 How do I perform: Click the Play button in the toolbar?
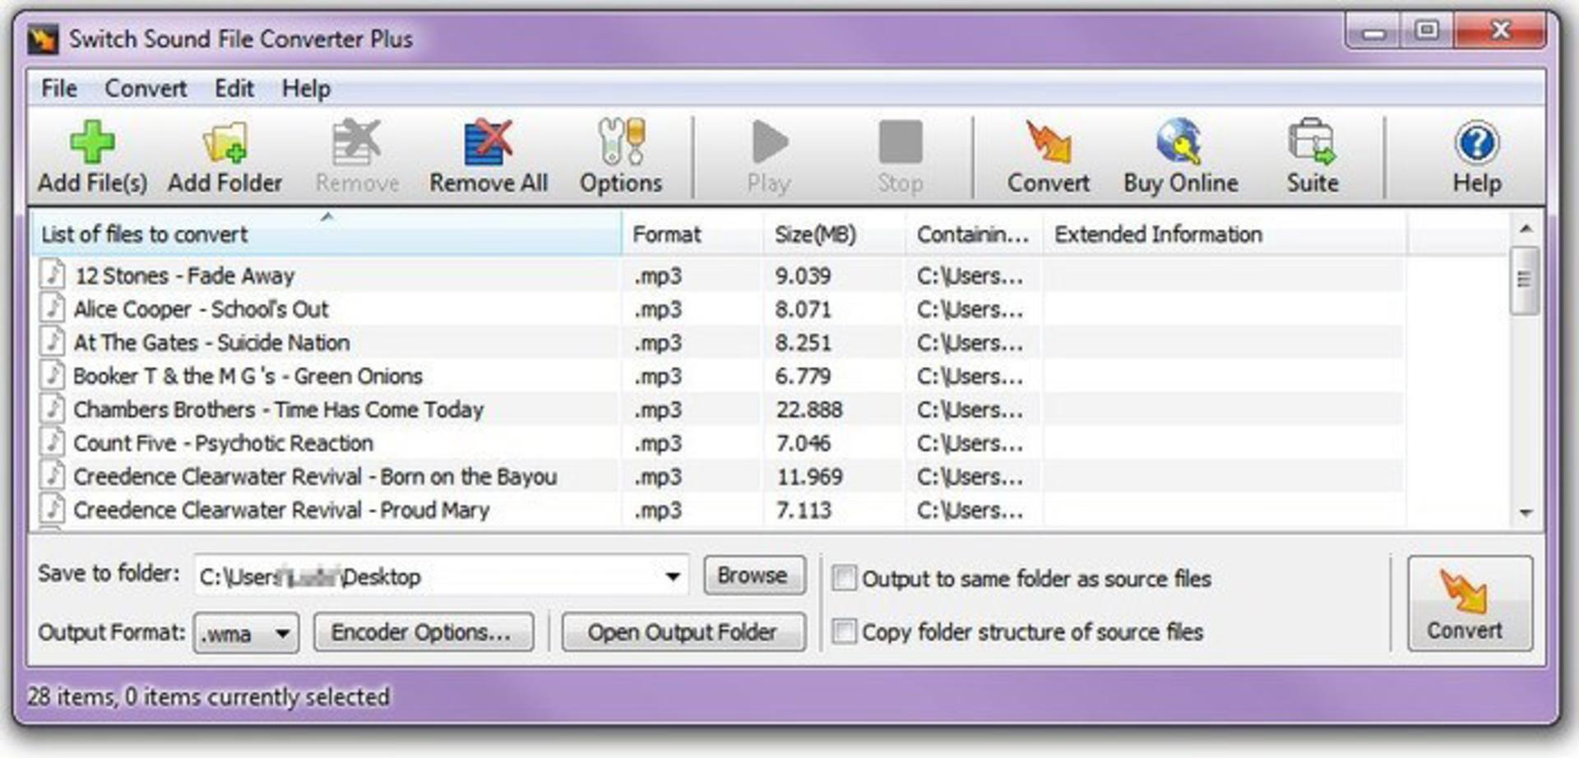pyautogui.click(x=769, y=158)
